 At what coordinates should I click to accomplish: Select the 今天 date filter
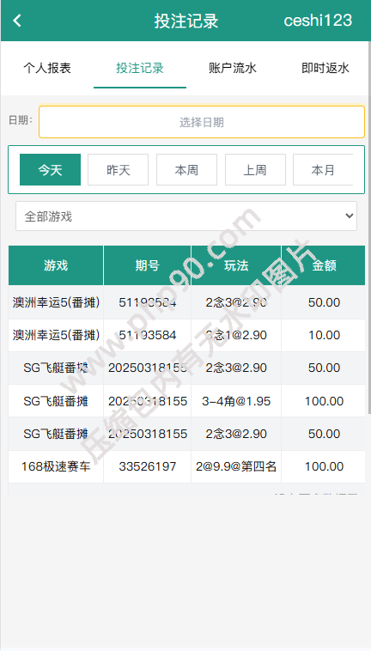(x=50, y=170)
